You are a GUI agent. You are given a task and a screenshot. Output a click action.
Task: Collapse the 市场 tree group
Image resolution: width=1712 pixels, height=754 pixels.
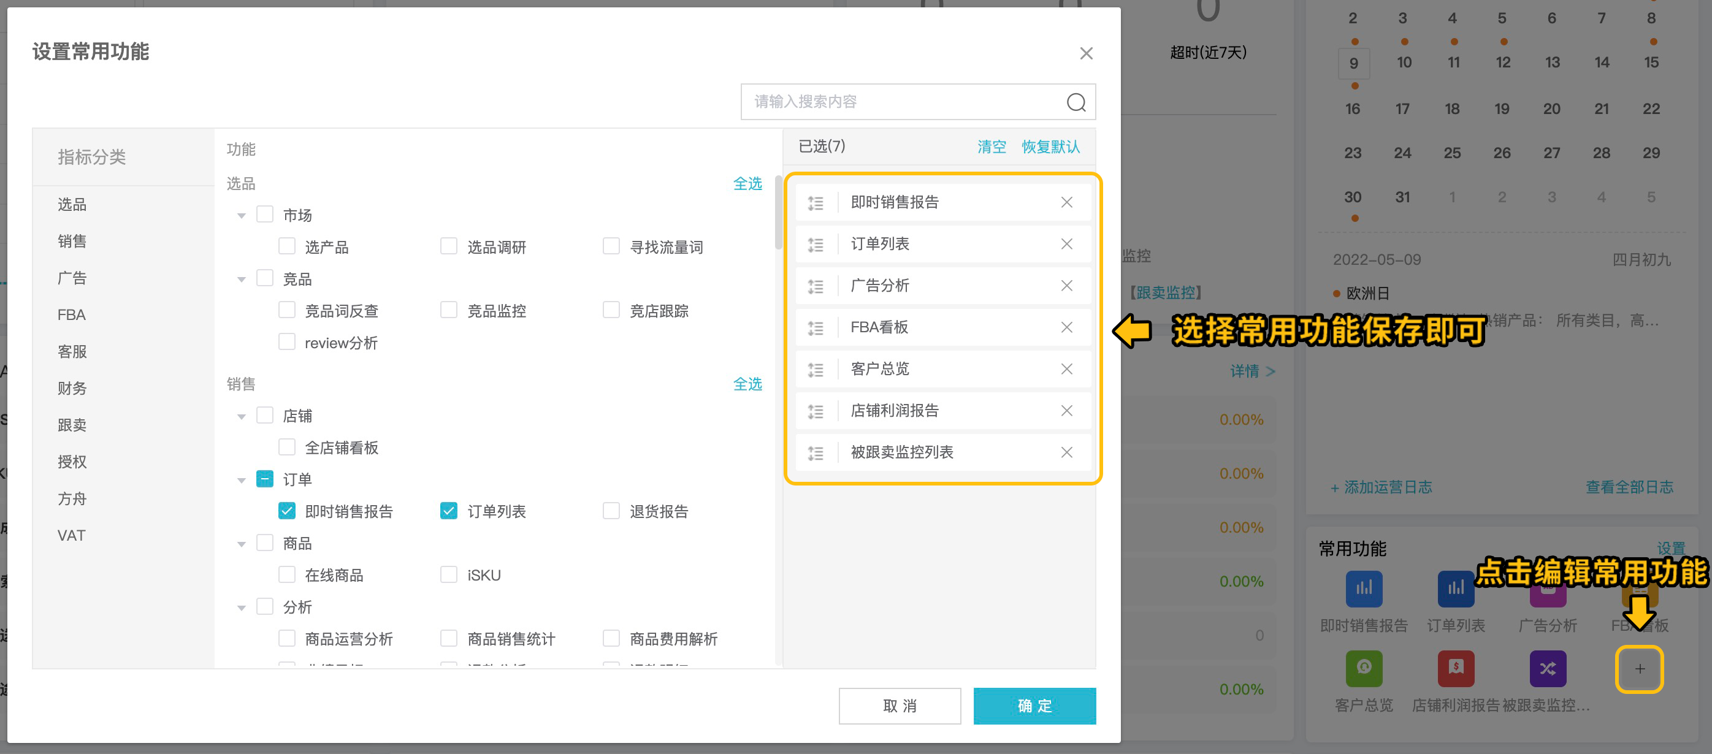pos(241,215)
